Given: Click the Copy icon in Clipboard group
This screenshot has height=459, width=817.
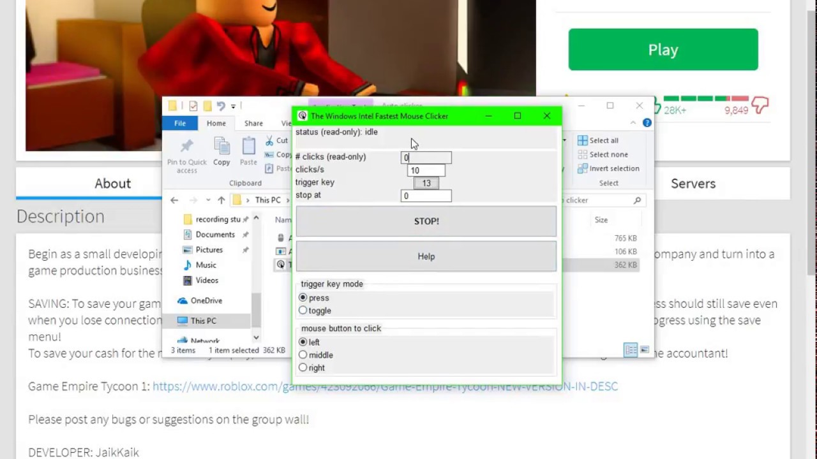Looking at the screenshot, I should [221, 146].
